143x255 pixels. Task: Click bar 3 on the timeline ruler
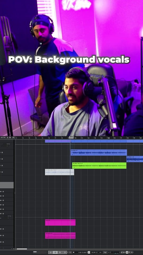(x=30, y=138)
